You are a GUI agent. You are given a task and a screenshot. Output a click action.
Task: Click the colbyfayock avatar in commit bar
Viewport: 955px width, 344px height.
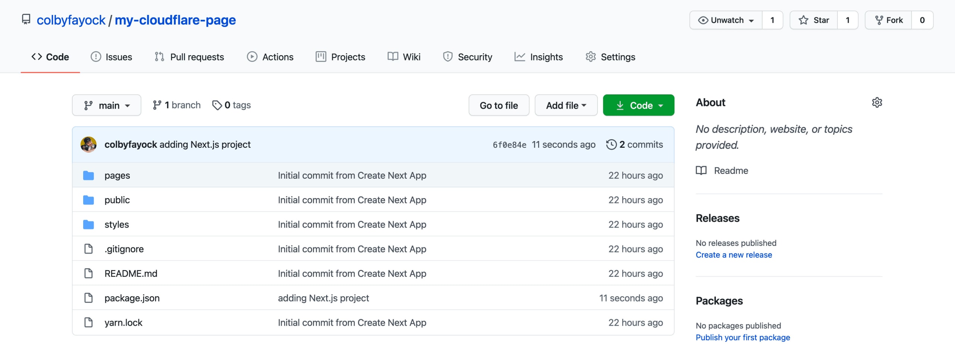88,144
